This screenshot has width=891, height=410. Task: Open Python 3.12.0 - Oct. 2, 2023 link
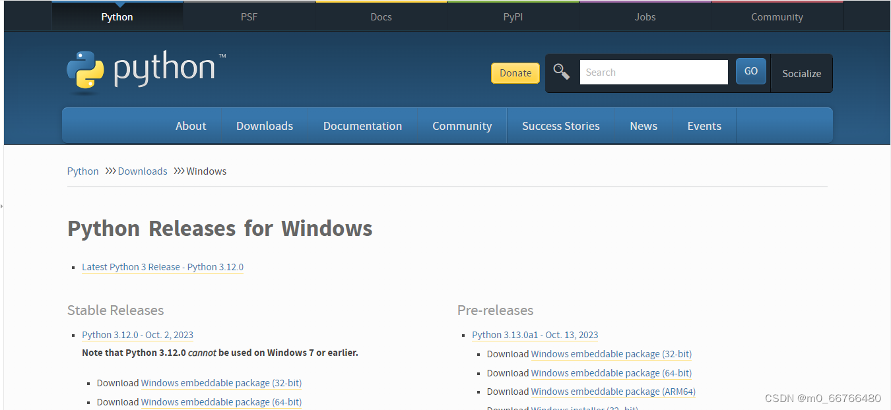[x=137, y=335]
